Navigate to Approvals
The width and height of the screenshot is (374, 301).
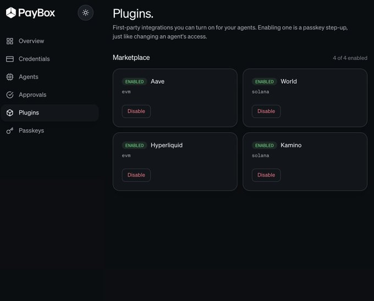coord(50,95)
